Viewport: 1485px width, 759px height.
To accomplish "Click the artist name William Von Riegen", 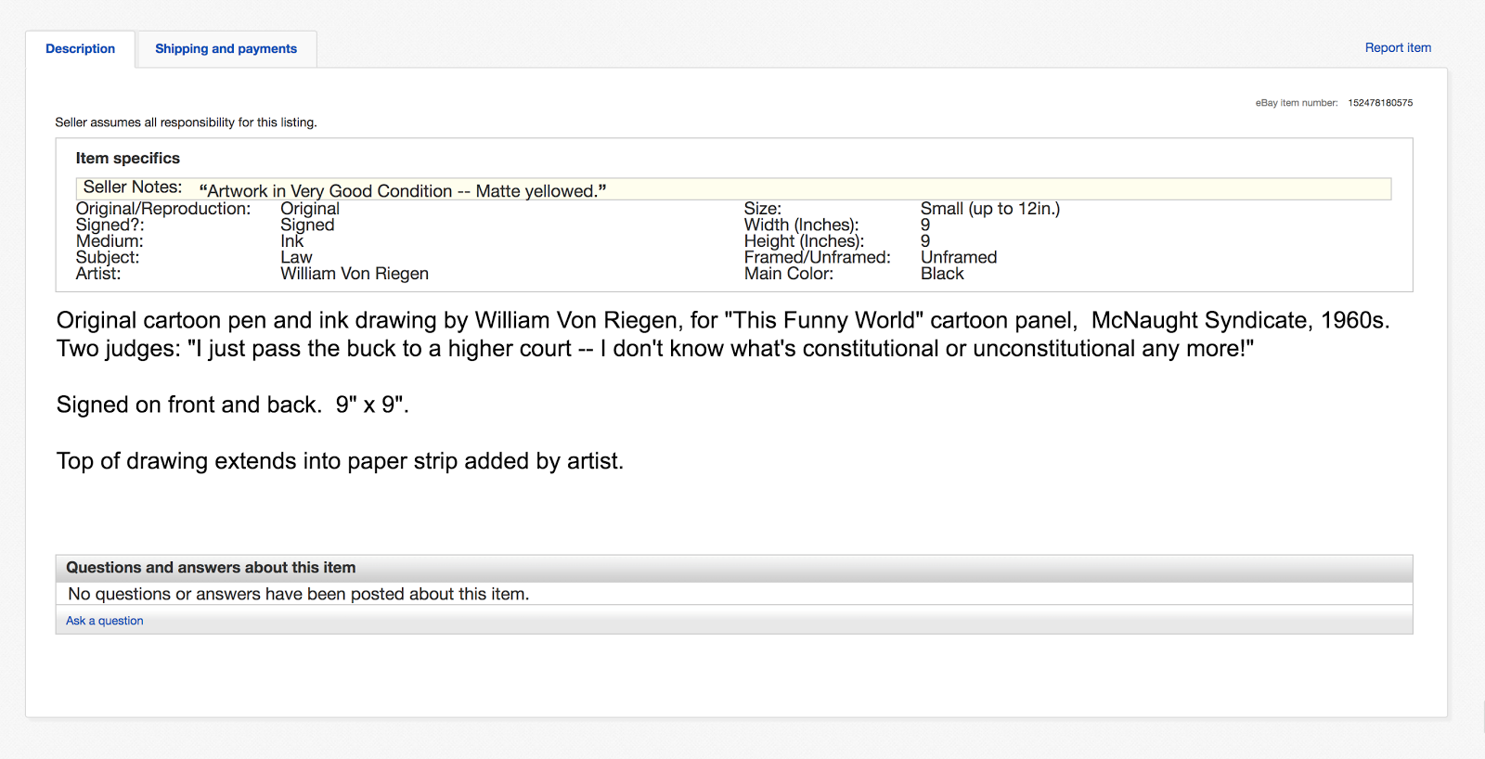I will pos(355,274).
